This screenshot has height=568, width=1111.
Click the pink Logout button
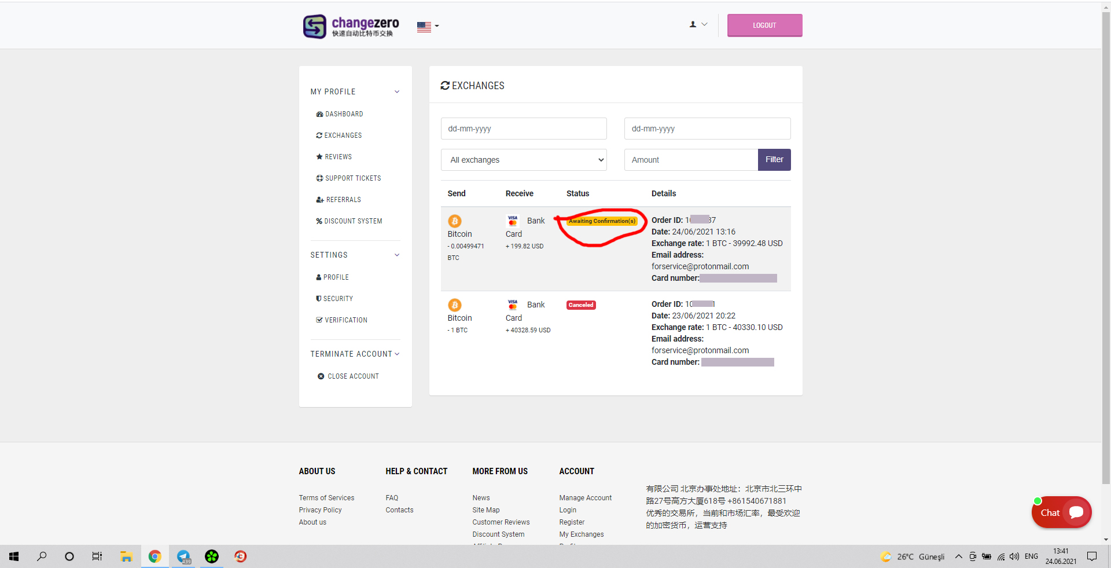coord(764,25)
